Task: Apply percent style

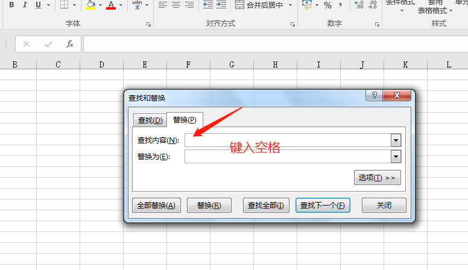Action: pyautogui.click(x=327, y=5)
